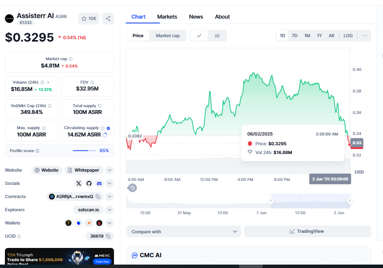Show Max. supply info icon
383x268 pixels.
pos(44,128)
